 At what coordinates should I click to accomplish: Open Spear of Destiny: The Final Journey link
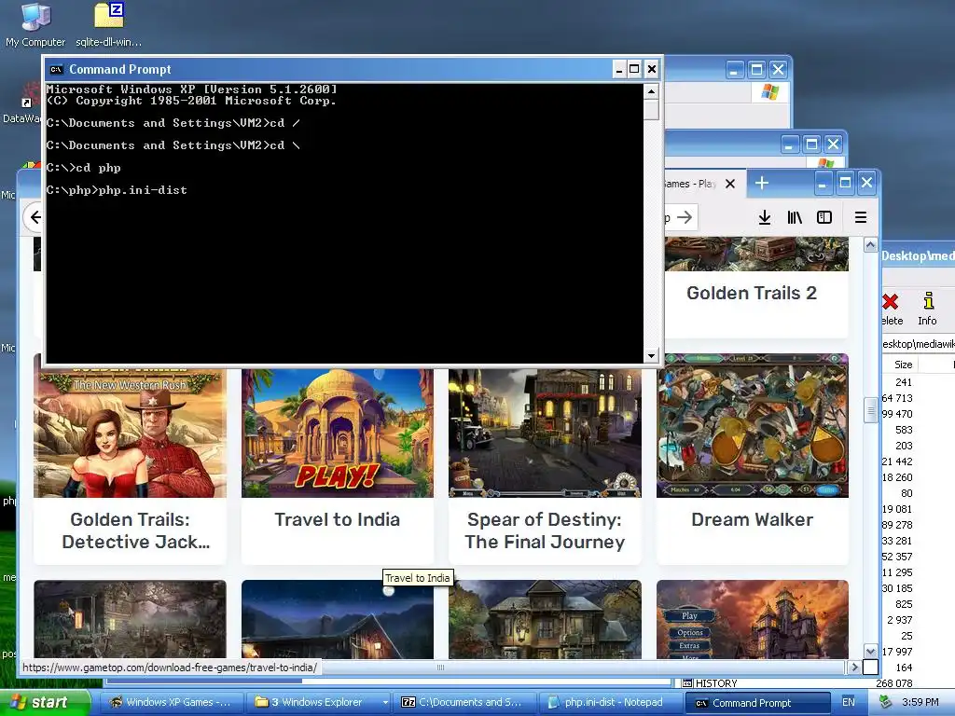click(545, 530)
